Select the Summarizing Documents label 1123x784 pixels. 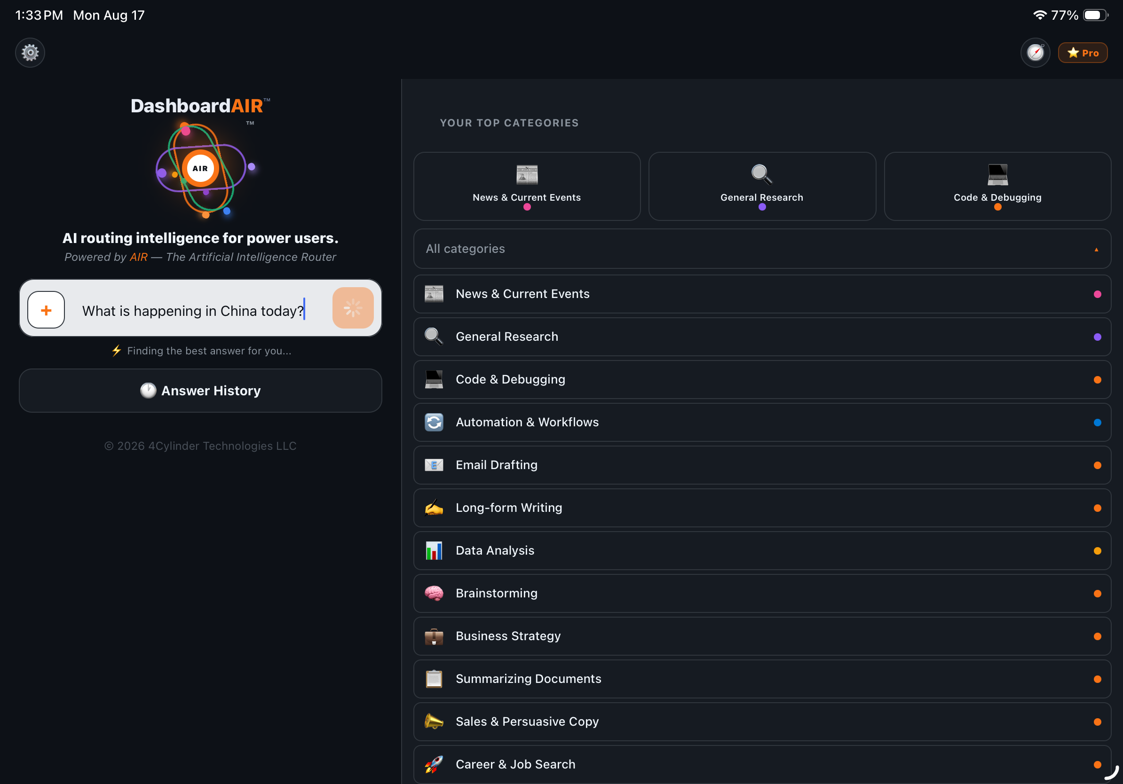point(528,679)
